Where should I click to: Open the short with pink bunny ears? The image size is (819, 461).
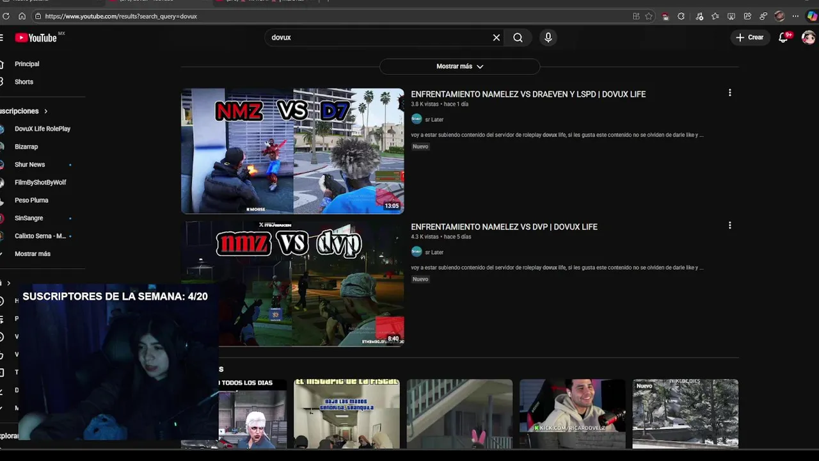click(459, 414)
